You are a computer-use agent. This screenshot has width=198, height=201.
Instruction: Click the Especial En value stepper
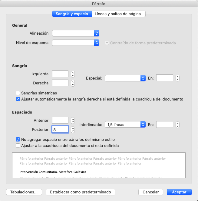point(177,78)
